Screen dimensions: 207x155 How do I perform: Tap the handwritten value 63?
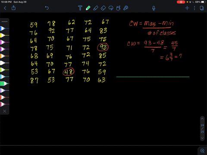(x=101, y=80)
